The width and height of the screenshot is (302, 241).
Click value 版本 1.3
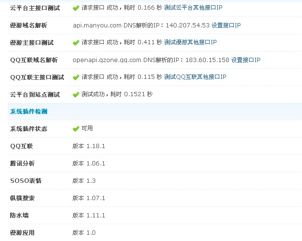(x=84, y=181)
